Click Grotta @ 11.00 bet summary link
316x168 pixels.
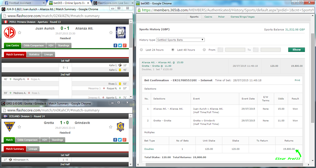tap(156, 66)
